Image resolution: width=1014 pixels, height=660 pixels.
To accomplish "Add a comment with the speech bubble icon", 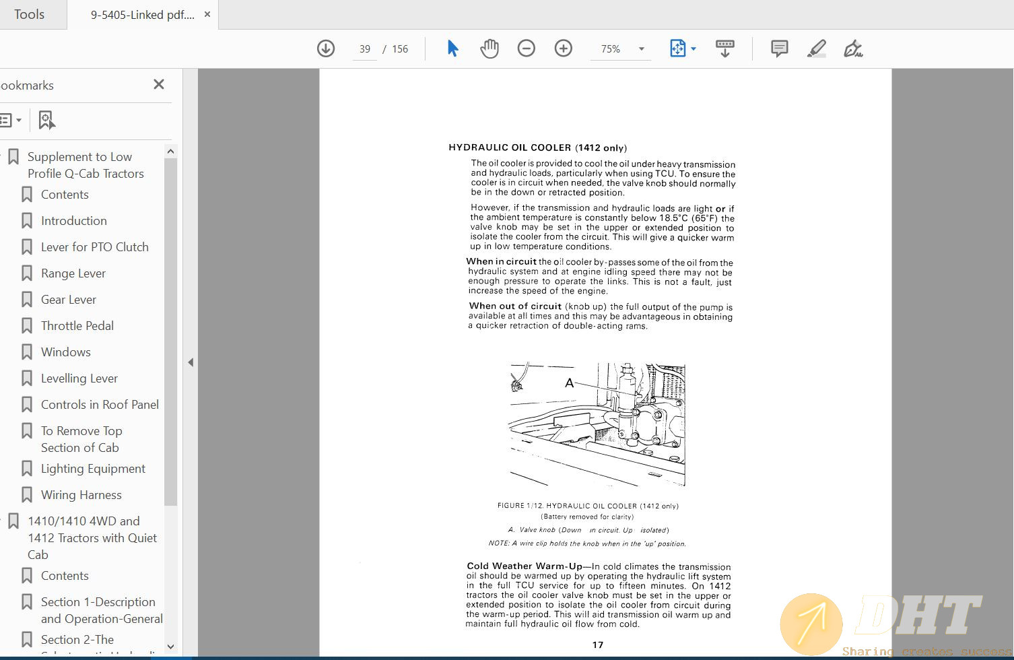I will tap(780, 48).
